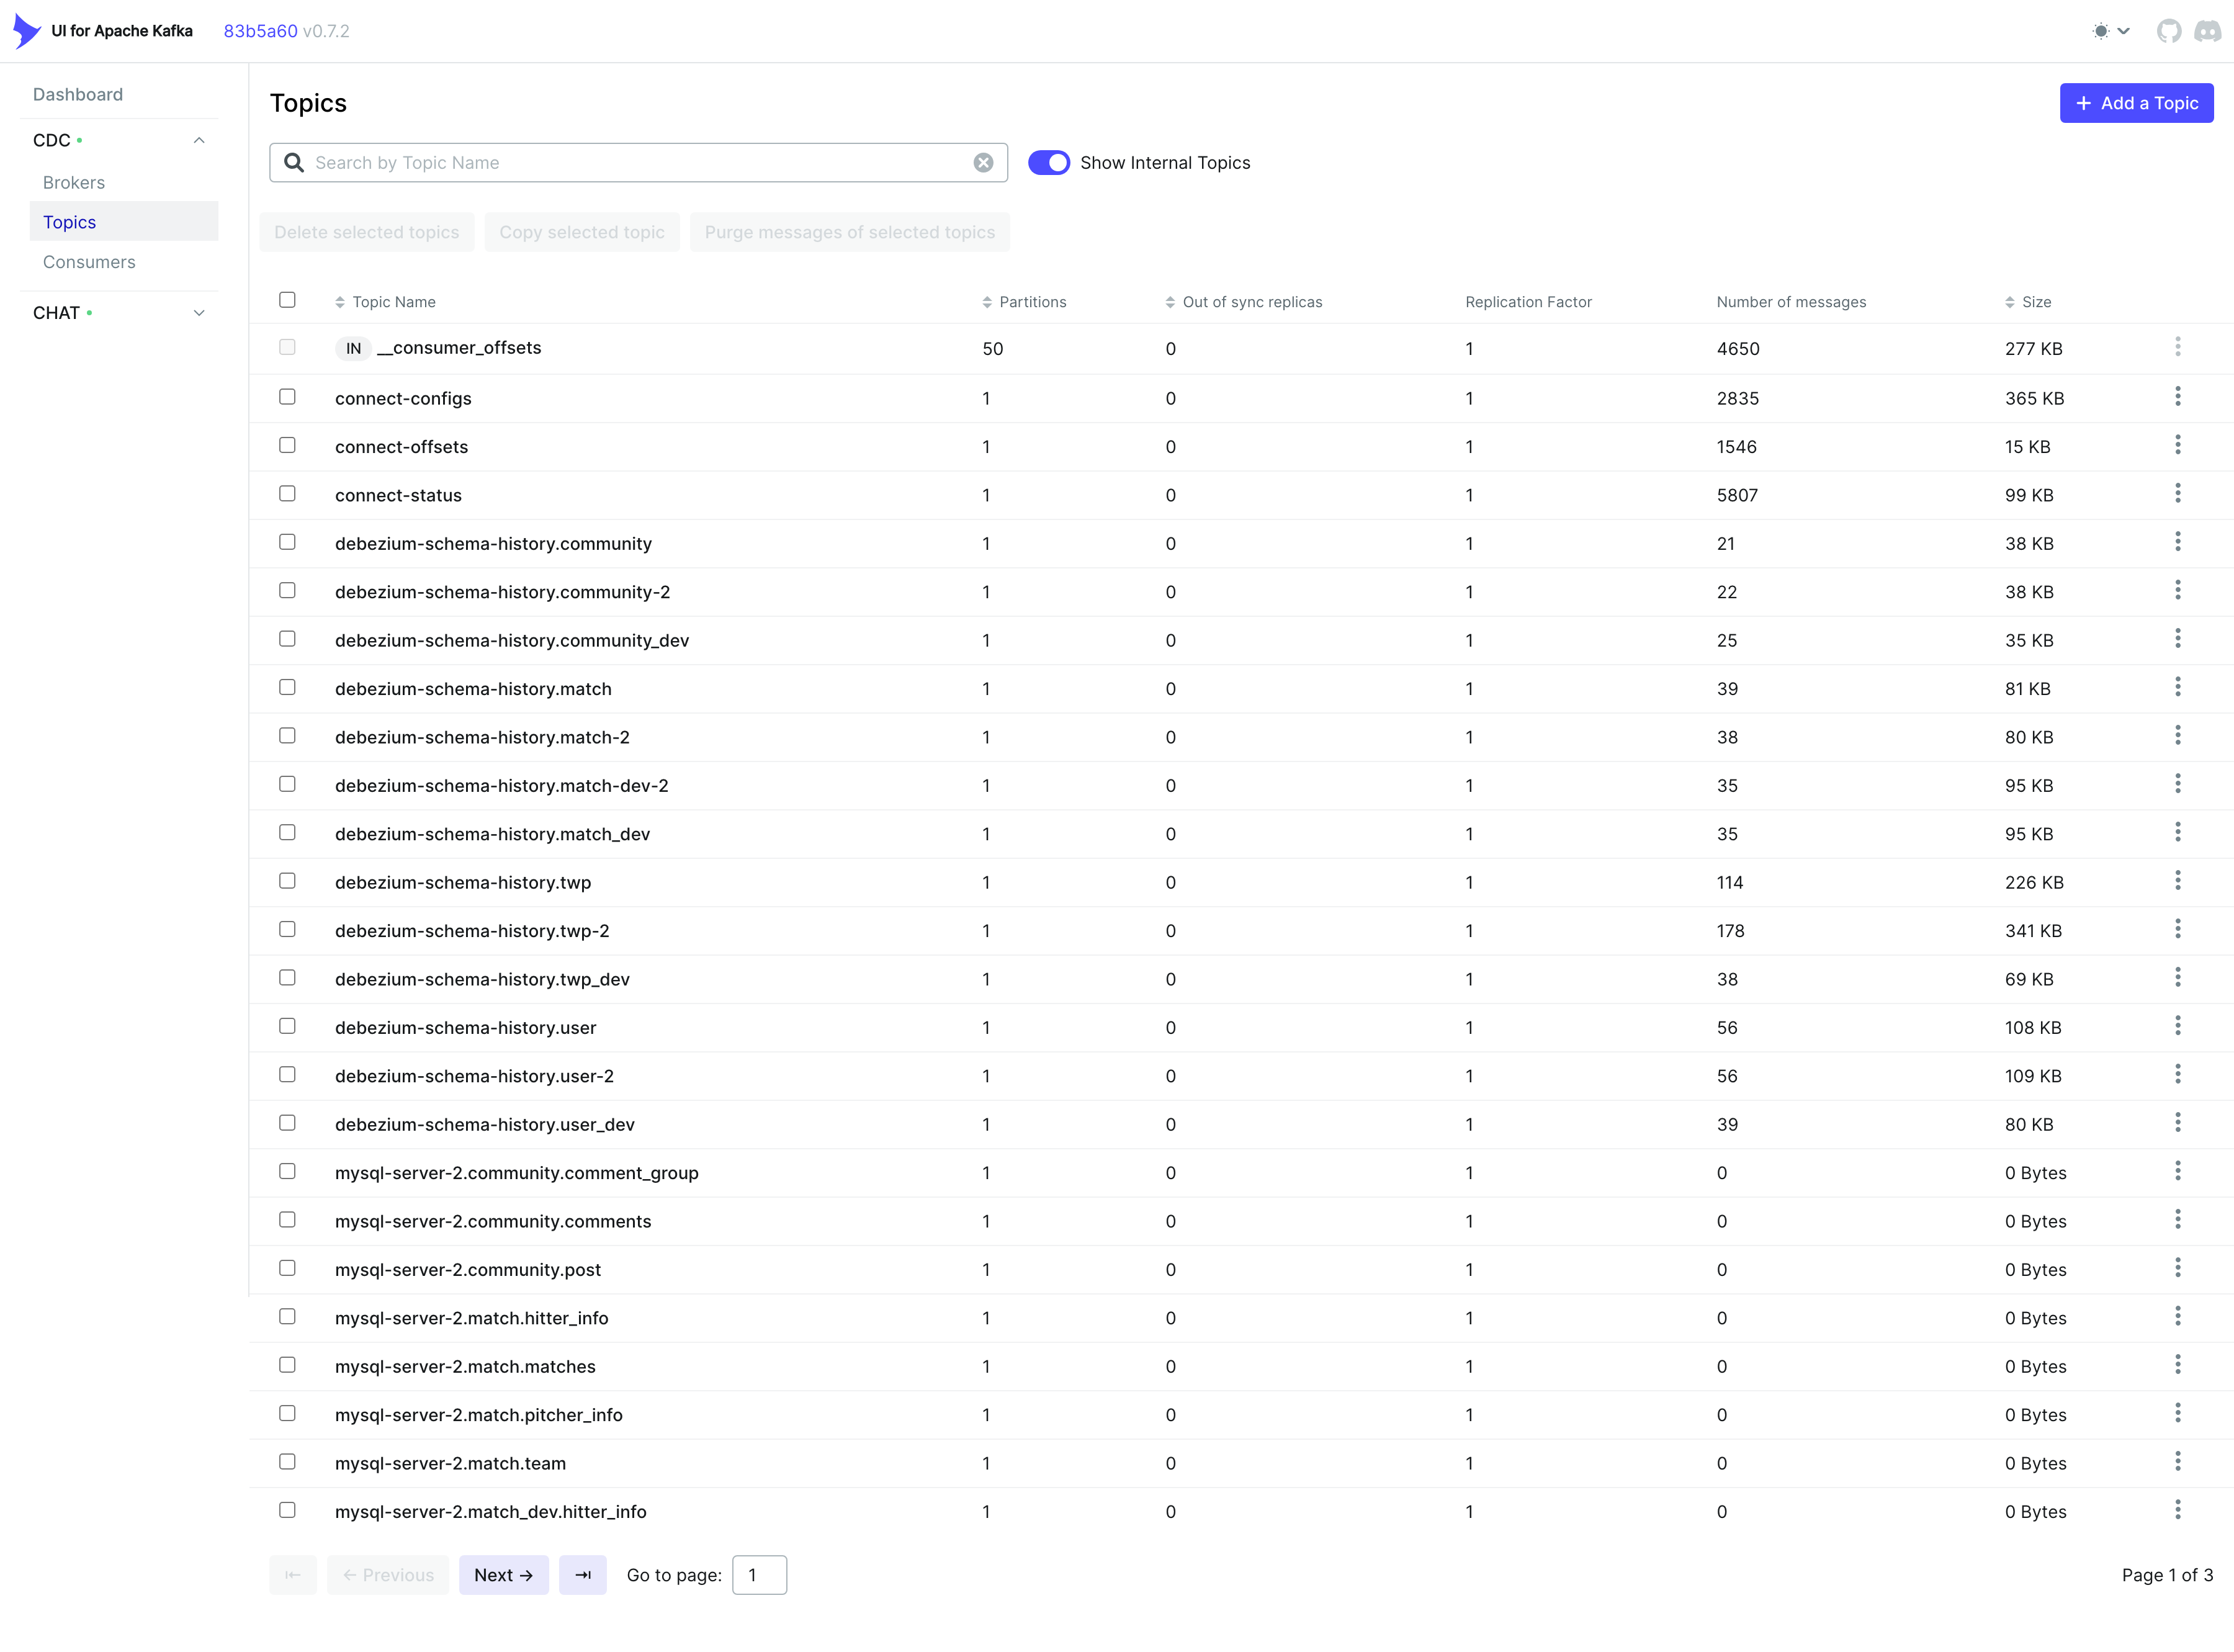Go to the Next page
Screen dimensions: 2234x1652
[503, 1575]
